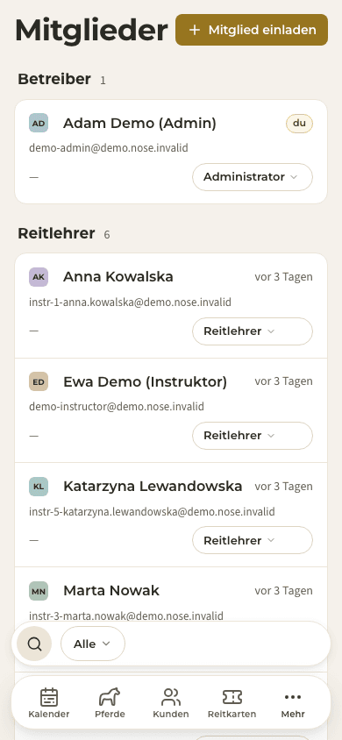The width and height of the screenshot is (342, 740).
Task: Open Ewa Demo's Reitlehrer role dropdown
Action: click(x=253, y=436)
